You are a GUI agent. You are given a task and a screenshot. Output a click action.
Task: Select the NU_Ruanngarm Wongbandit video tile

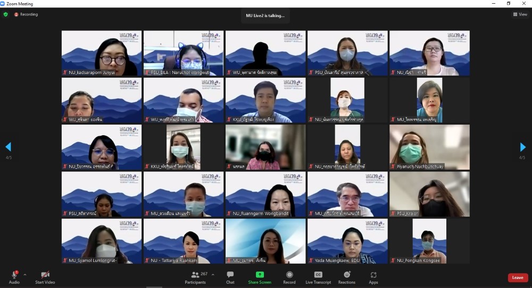point(265,194)
